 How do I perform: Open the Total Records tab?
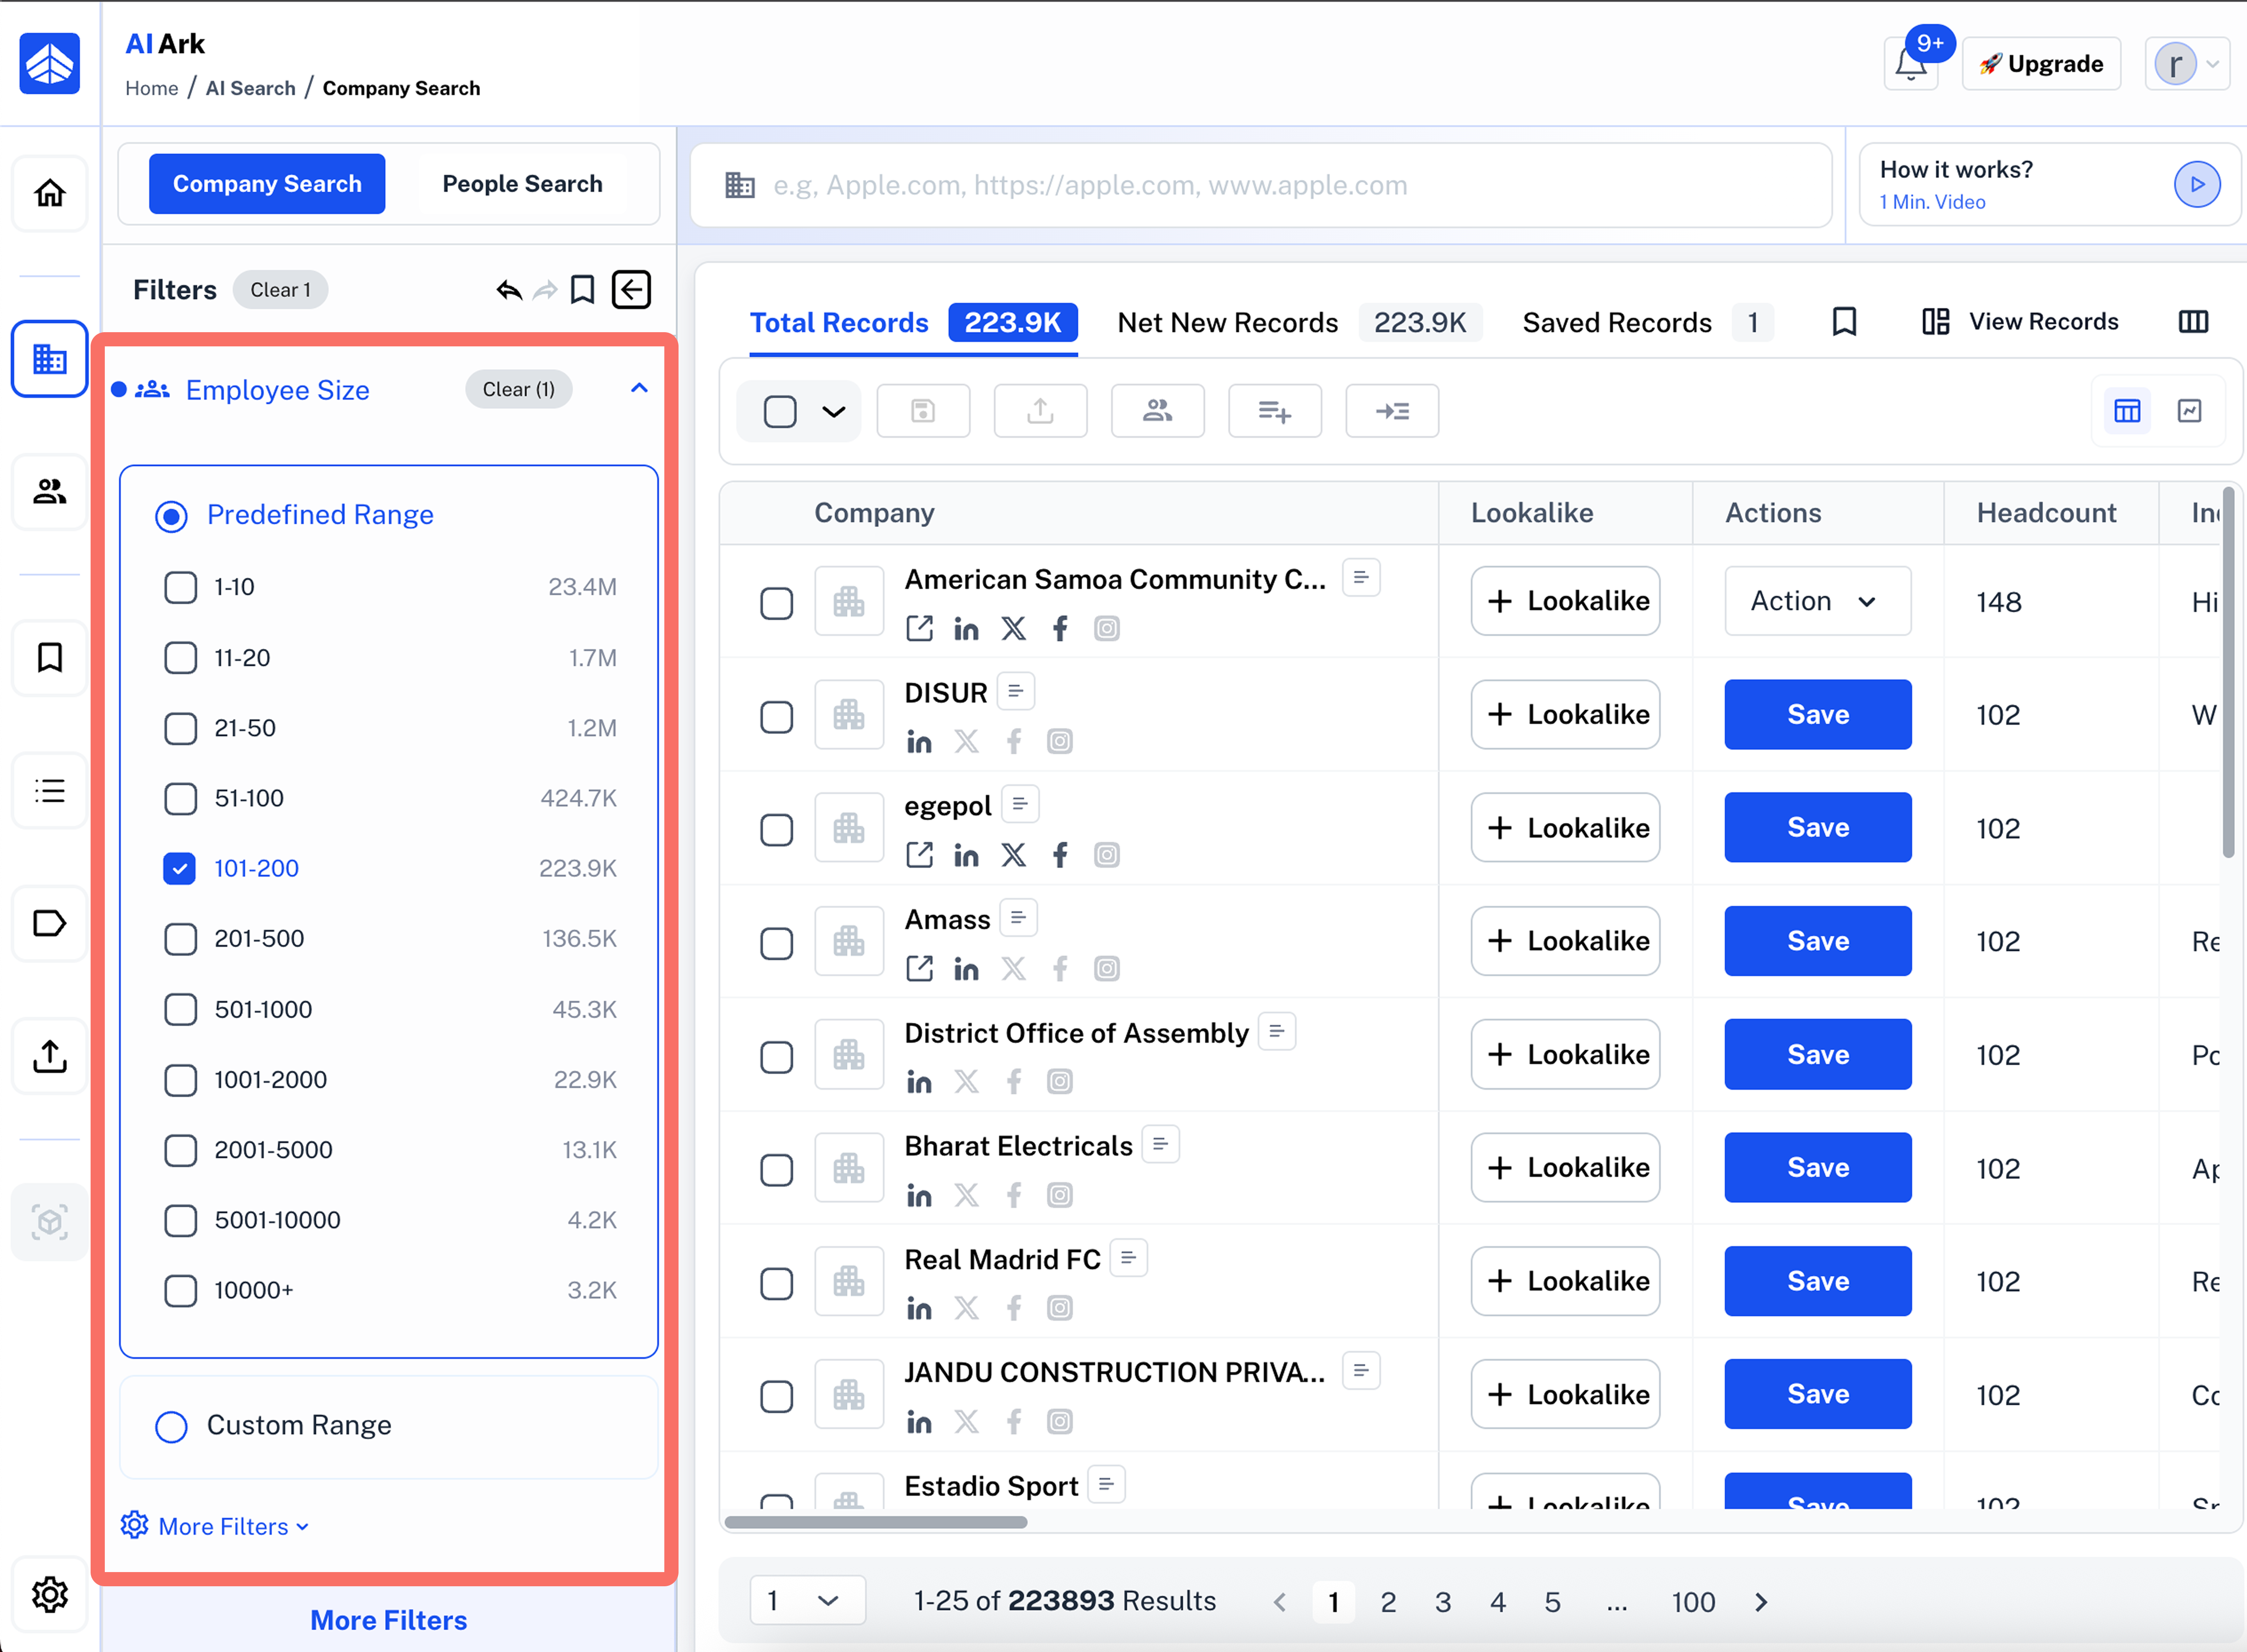tap(913, 322)
